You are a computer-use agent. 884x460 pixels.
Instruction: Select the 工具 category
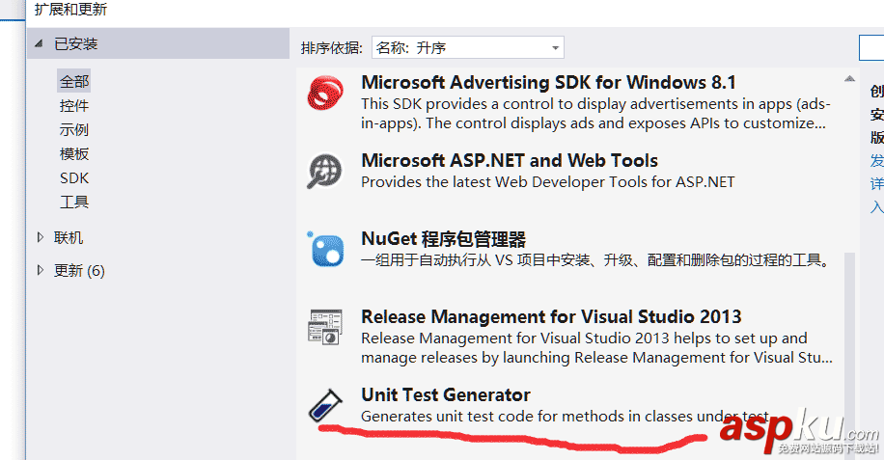[x=73, y=203]
